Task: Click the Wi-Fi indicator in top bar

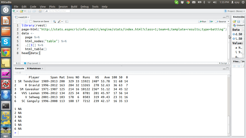Action: pos(209,2)
